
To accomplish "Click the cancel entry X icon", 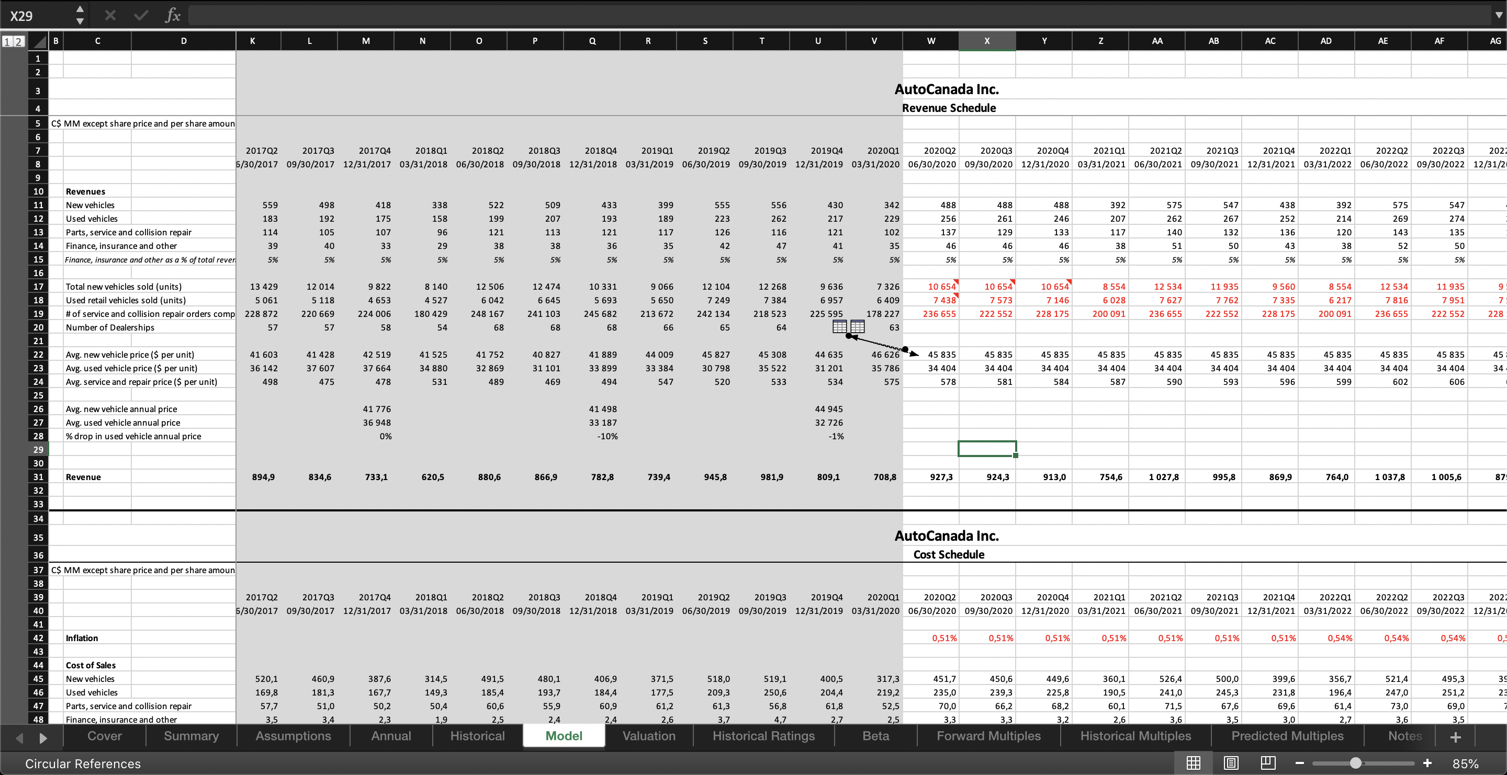I will [110, 15].
